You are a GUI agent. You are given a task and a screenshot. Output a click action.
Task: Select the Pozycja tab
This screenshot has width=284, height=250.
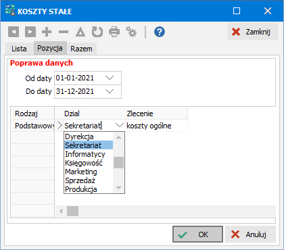[50, 48]
